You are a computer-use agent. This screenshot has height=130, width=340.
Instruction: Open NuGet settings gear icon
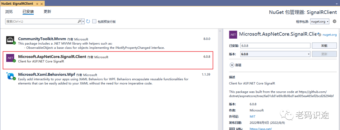(334, 21)
